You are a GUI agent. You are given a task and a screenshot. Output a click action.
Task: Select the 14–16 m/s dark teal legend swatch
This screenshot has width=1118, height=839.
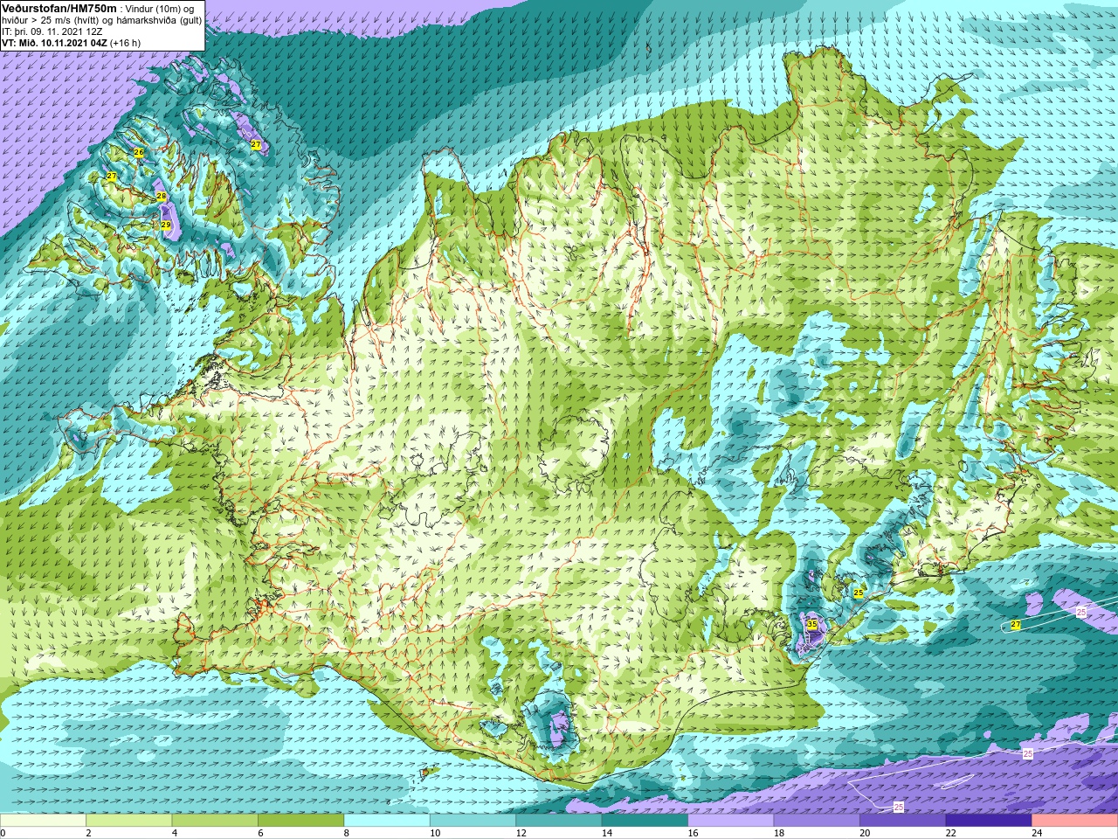[x=645, y=821]
